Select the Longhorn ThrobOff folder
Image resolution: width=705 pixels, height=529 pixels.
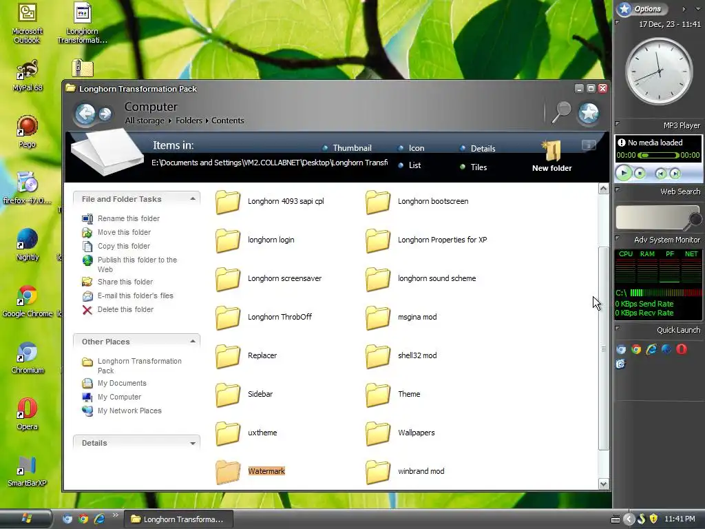(x=264, y=317)
